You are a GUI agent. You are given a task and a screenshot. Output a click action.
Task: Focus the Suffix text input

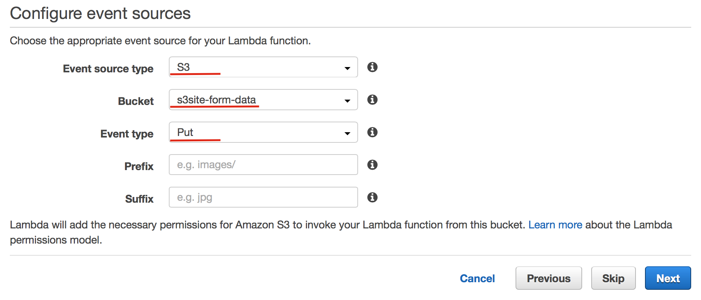[x=263, y=197]
